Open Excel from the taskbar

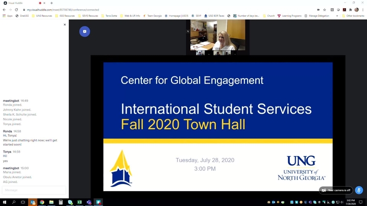point(80,202)
